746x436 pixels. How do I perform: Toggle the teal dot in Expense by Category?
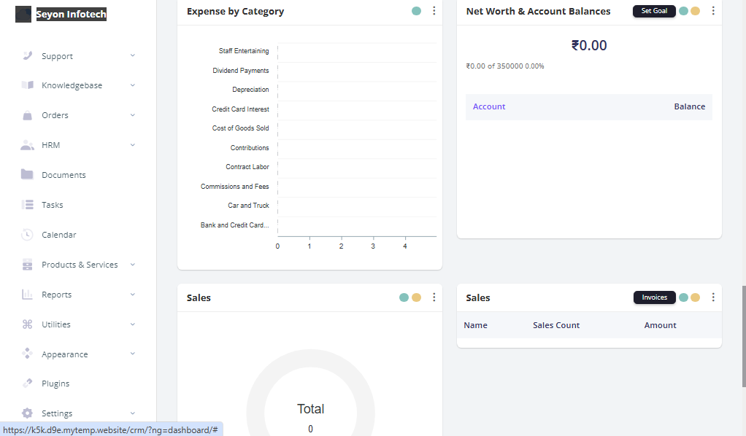pos(416,11)
